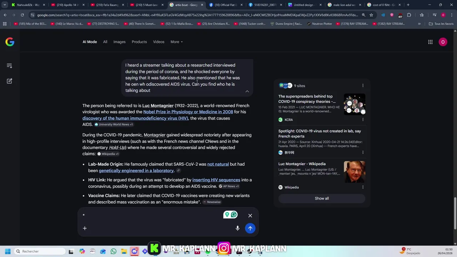Switch to the Images tab
Image resolution: width=457 pixels, height=257 pixels.
point(119,42)
